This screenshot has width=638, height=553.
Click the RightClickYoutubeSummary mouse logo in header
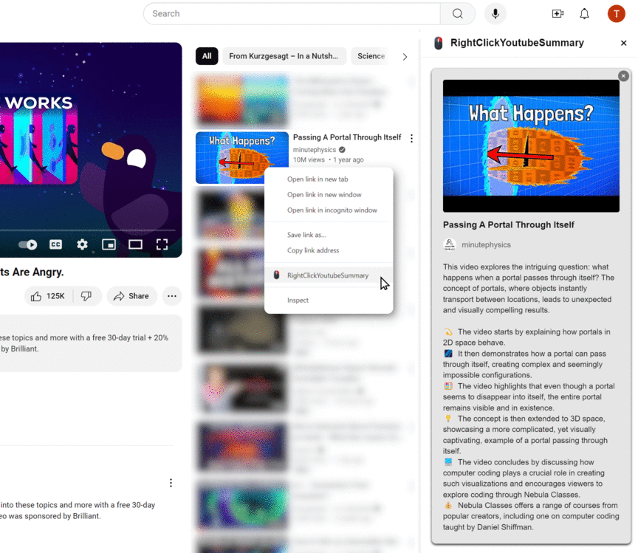point(438,43)
